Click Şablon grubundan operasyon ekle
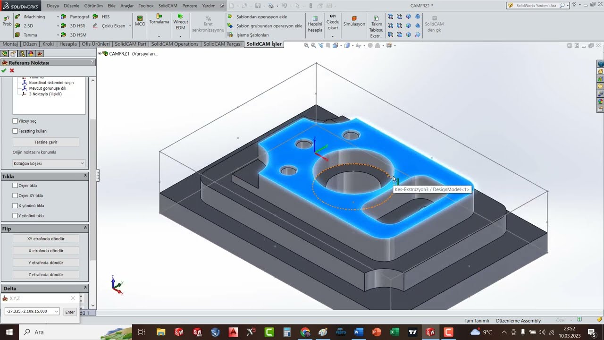The width and height of the screenshot is (604, 340). pos(265,26)
